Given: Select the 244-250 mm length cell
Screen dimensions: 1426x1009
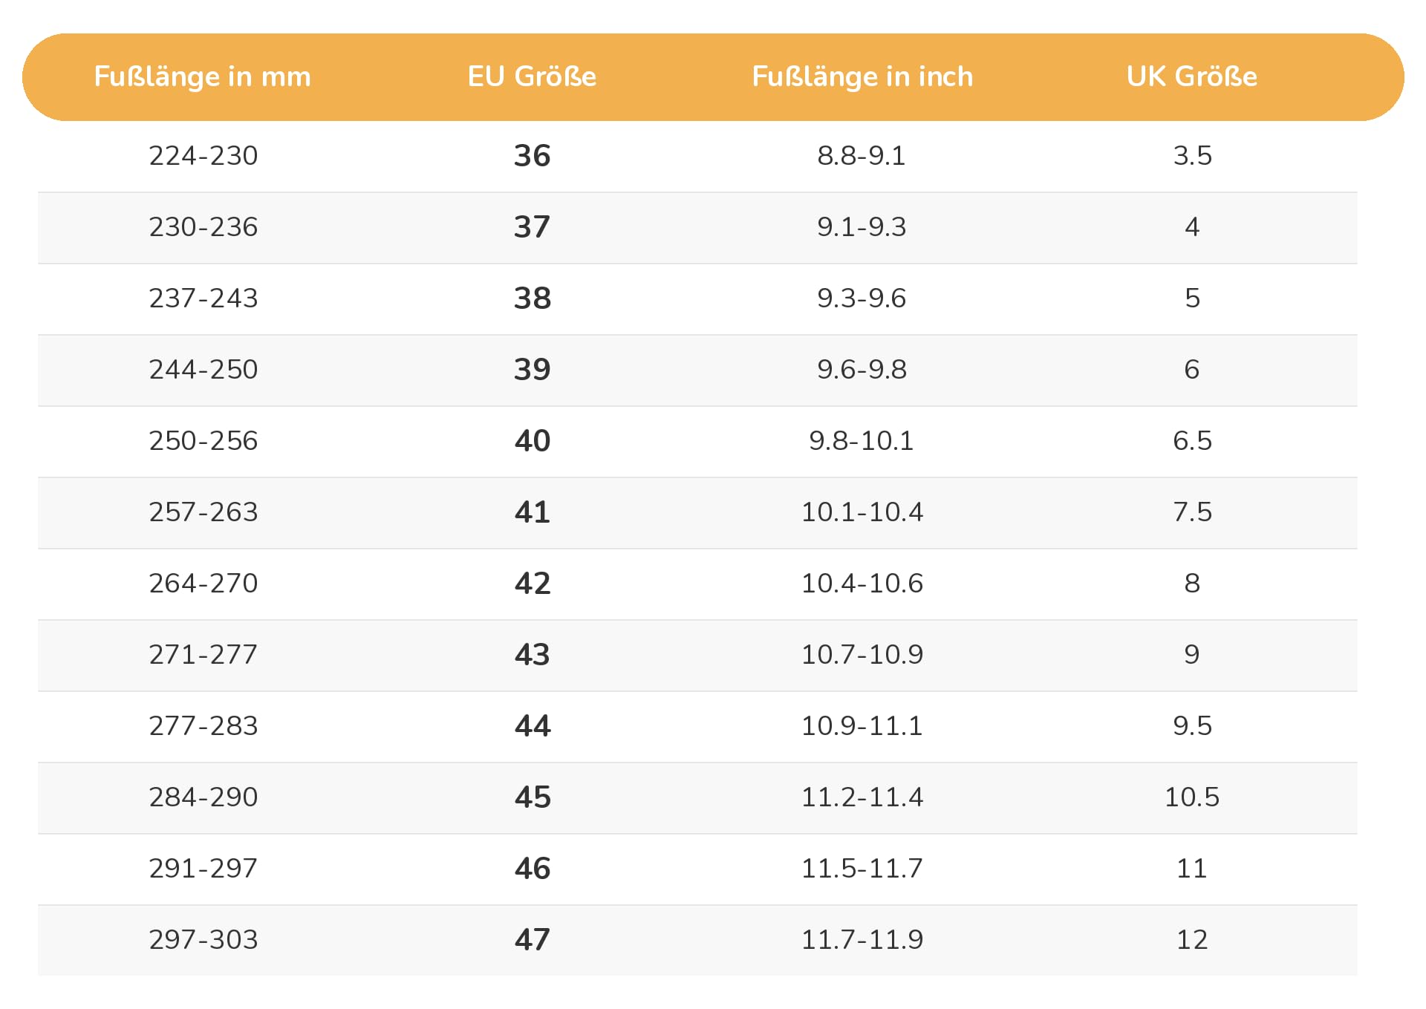Looking at the screenshot, I should 203,370.
